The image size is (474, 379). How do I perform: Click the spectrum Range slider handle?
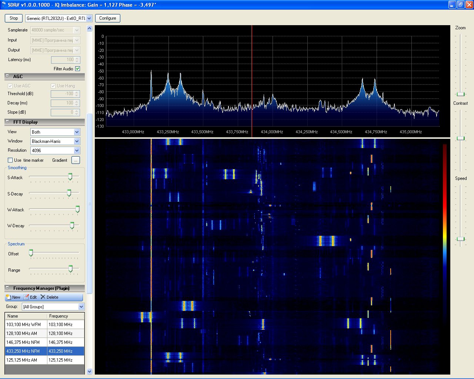70,269
